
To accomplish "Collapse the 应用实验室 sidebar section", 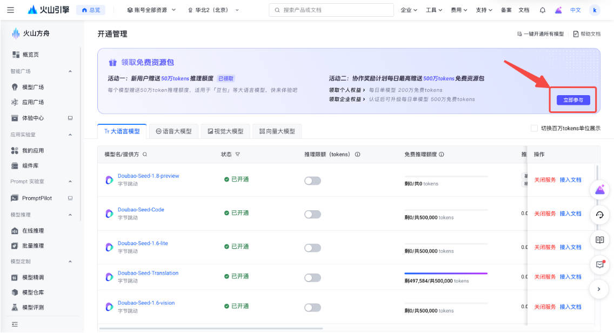I will click(x=70, y=135).
